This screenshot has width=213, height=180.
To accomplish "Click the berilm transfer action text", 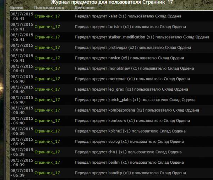I will point(129,162).
